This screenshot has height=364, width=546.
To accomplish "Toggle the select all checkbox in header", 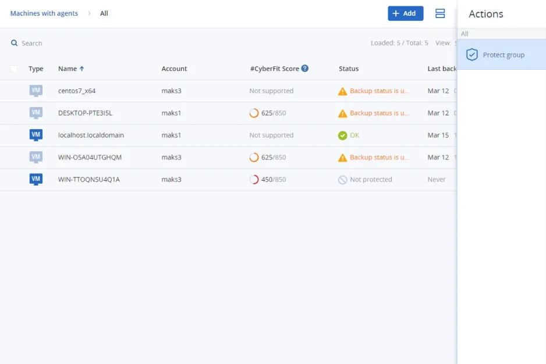I will pos(14,69).
